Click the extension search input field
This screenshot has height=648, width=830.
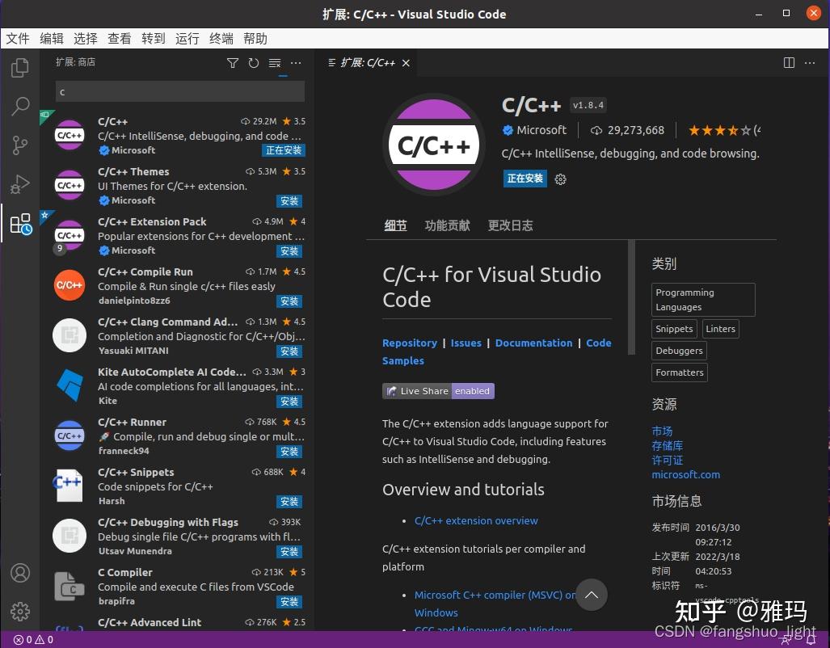tap(179, 91)
